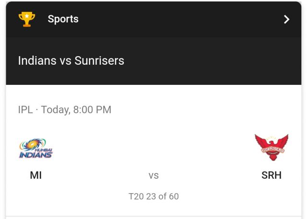Tap the IPL Today 8:00 PM schedule text

click(65, 109)
